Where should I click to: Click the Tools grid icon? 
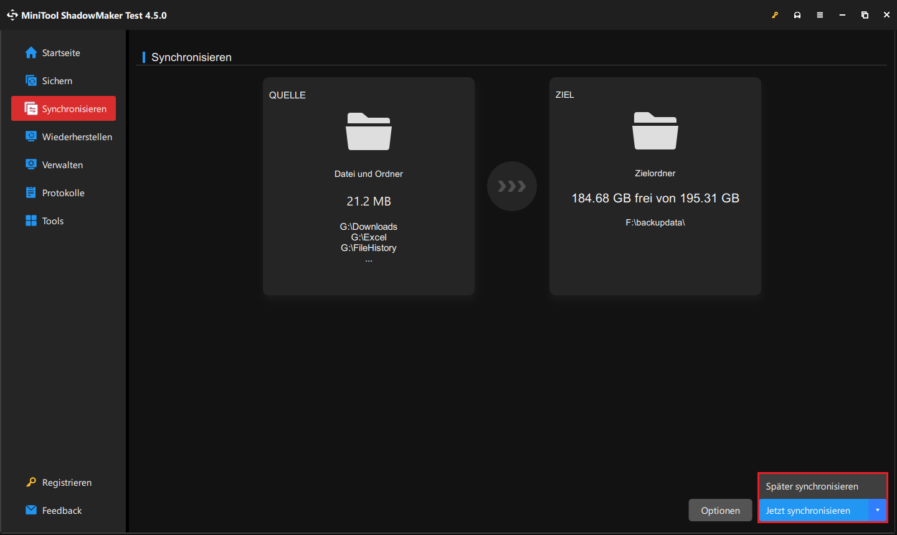click(x=31, y=220)
